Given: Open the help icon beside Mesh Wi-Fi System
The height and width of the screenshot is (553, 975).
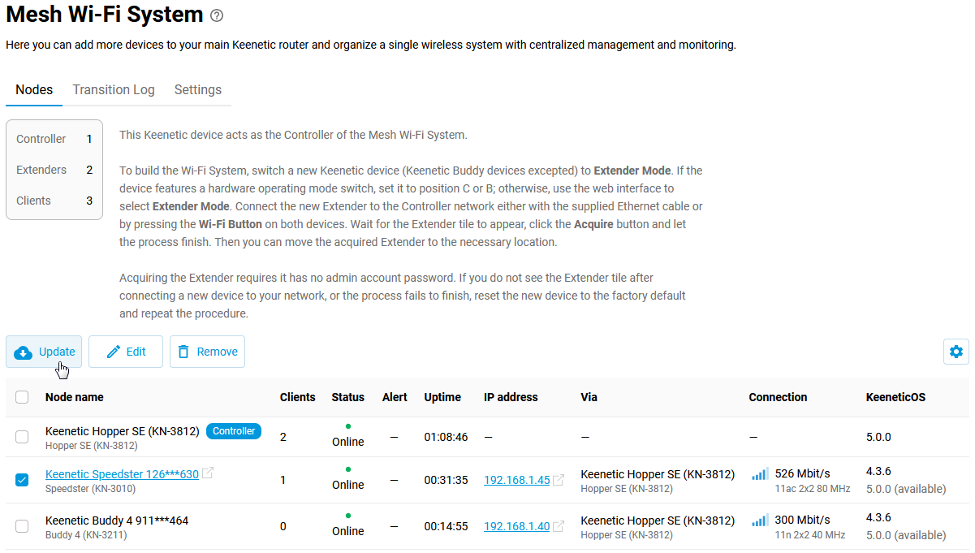Looking at the screenshot, I should [217, 15].
